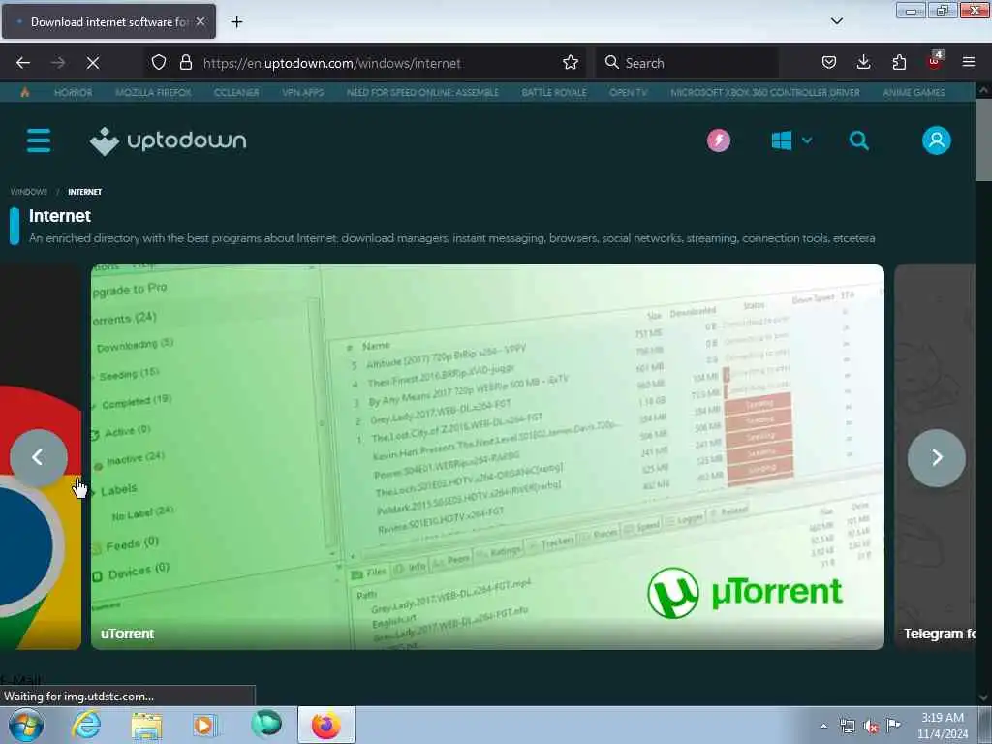Open Microsoft Xbox 360 Controller Driver link
Screen dimensions: 992x744
click(x=765, y=92)
